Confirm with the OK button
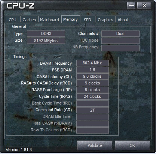Screen dimensions: 156x154 coord(132,145)
